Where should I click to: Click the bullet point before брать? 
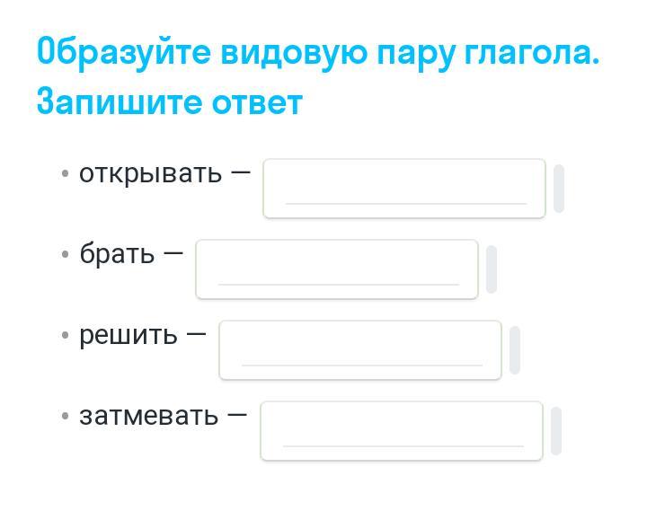66,254
